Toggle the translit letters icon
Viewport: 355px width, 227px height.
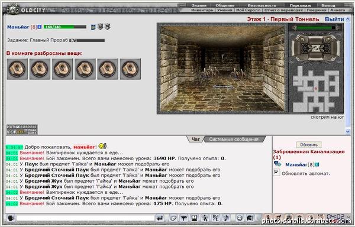[215, 218]
